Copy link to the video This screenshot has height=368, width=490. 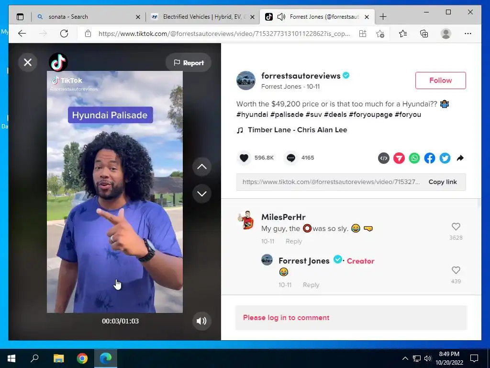click(443, 182)
